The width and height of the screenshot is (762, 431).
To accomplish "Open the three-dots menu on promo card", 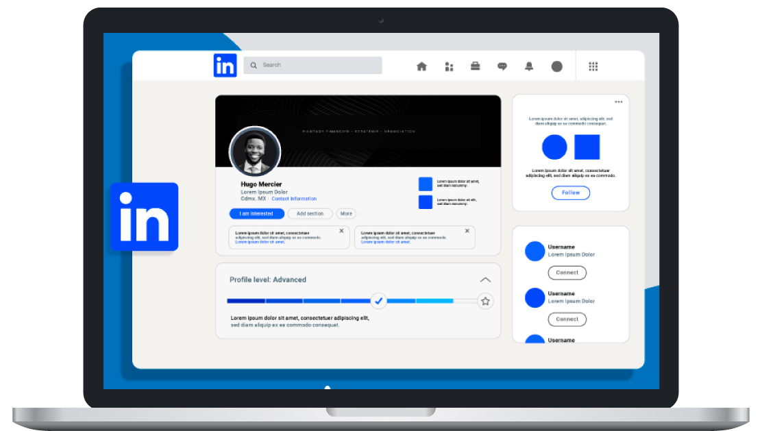I will 619,102.
